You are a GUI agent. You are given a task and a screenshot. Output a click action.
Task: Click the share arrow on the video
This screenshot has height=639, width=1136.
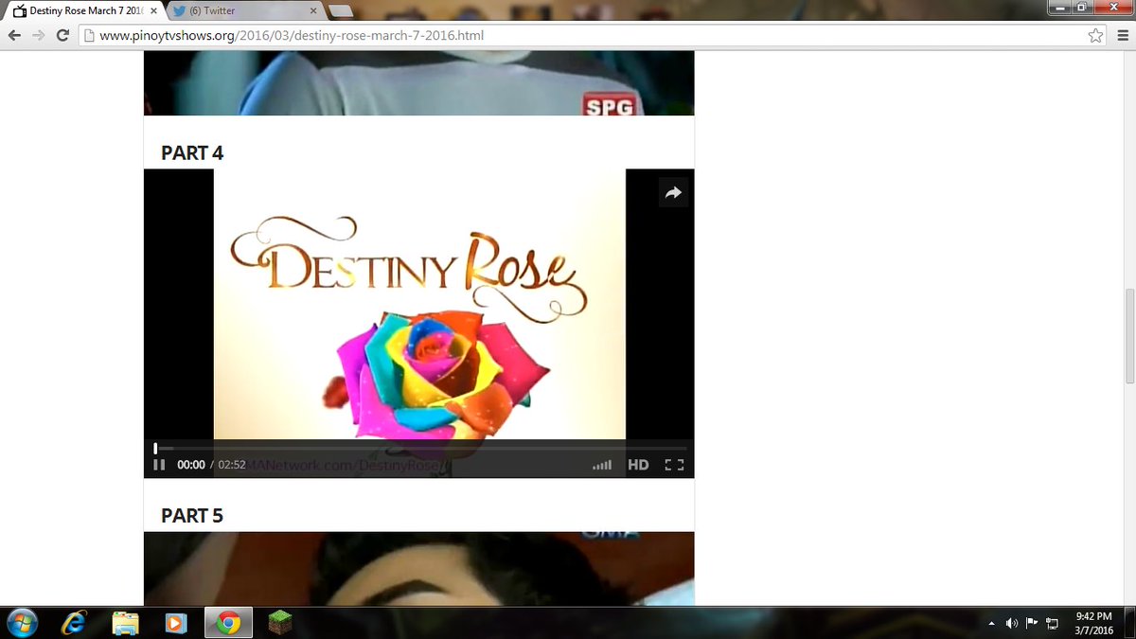pyautogui.click(x=673, y=193)
